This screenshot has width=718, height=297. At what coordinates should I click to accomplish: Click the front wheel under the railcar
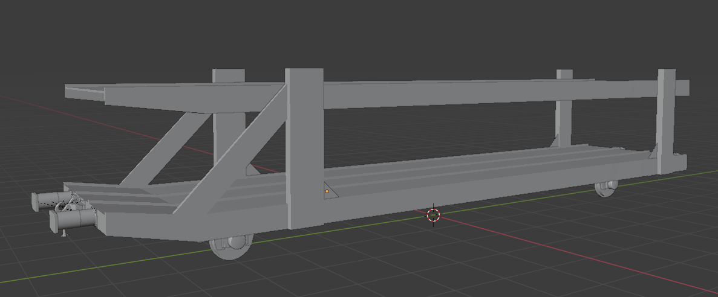click(x=231, y=247)
